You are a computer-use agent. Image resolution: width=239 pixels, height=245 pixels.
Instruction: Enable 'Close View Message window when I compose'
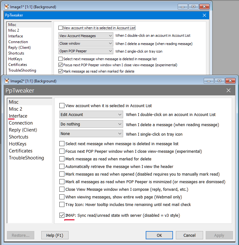(62, 189)
